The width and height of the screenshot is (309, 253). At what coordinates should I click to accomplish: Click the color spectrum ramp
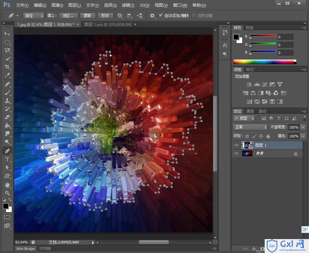click(x=265, y=62)
